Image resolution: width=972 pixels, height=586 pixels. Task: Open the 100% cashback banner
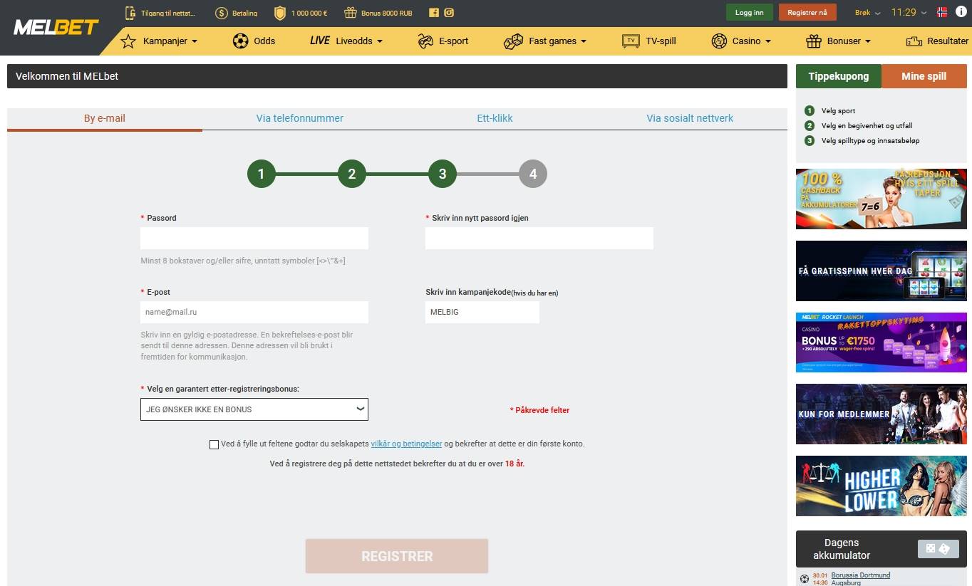(x=881, y=199)
